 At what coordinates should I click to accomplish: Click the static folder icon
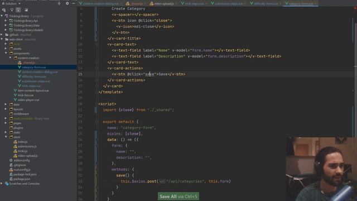tap(11, 132)
